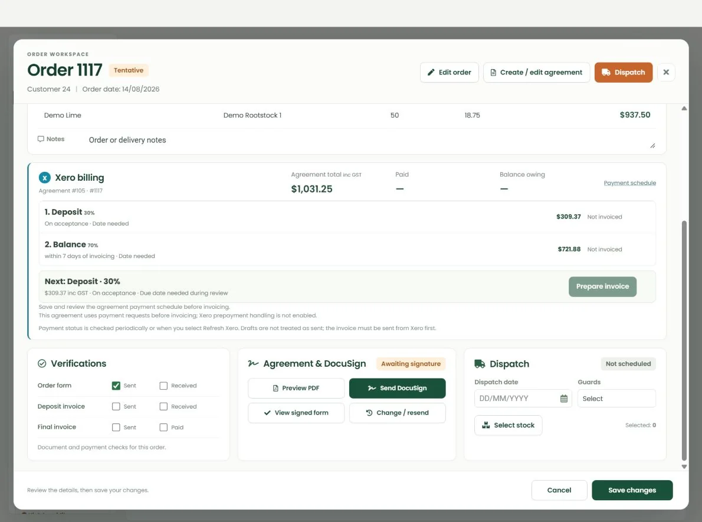Open the Payment schedule link
702x522 pixels.
point(629,183)
